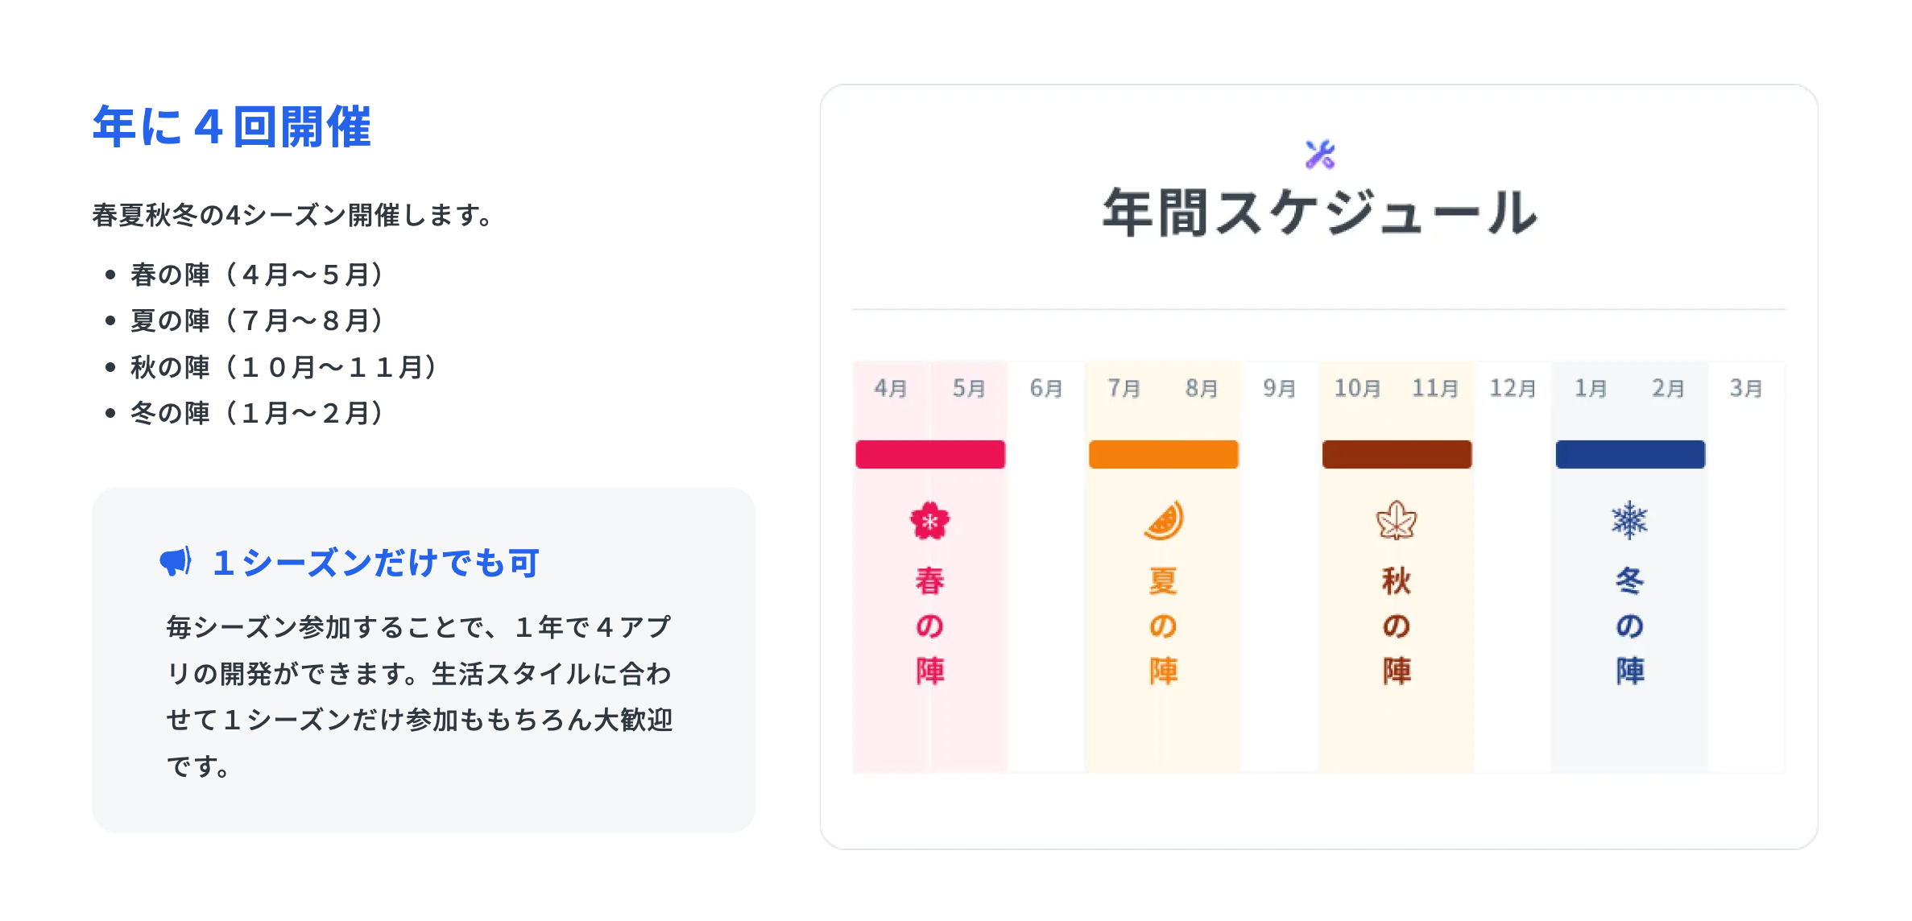This screenshot has height=921, width=1912.
Task: Click the 春の陣（４月～５月） list item
Action: click(x=258, y=275)
